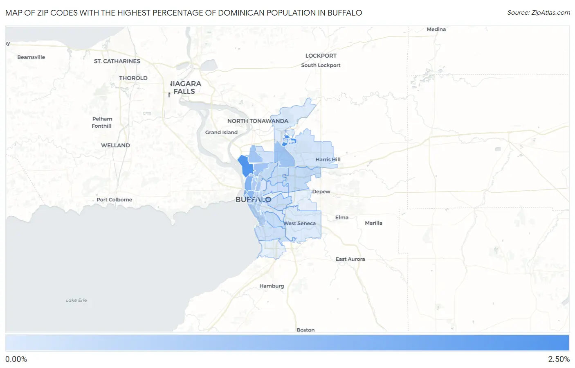Click the Source: ZipAtlas.com attribution
The width and height of the screenshot is (575, 368).
[539, 13]
